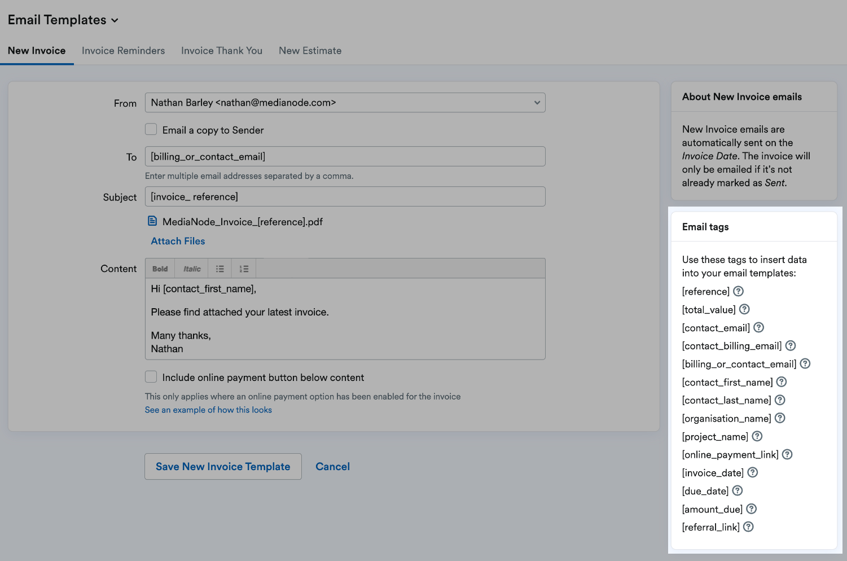Click help icon next to [reference] tag
This screenshot has width=847, height=561.
[x=738, y=291]
